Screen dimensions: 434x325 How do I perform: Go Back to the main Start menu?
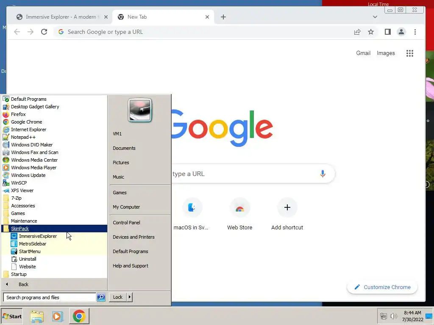(54, 284)
